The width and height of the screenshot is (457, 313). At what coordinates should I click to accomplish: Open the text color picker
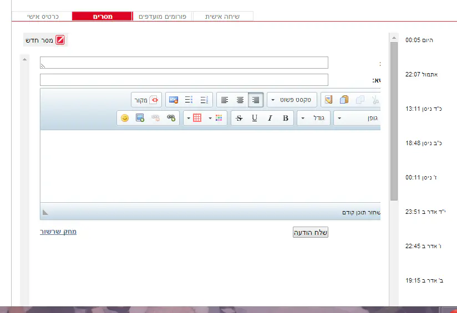219,118
